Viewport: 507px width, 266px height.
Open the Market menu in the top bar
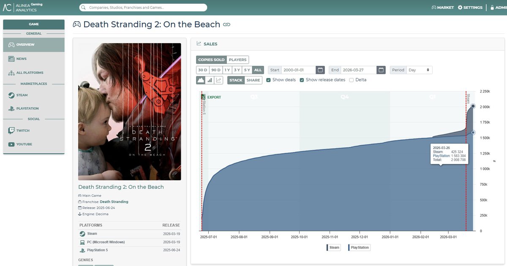coord(442,8)
